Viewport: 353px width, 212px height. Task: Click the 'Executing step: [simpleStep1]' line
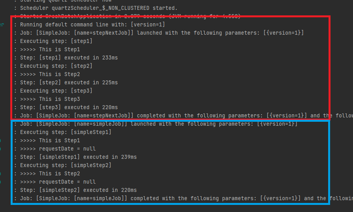[x=65, y=132]
